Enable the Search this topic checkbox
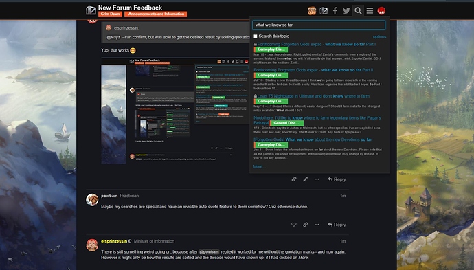The height and width of the screenshot is (270, 474). coord(256,36)
